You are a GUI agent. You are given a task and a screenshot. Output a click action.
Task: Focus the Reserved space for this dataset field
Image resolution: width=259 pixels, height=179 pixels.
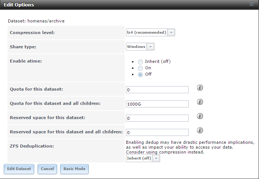click(157, 118)
